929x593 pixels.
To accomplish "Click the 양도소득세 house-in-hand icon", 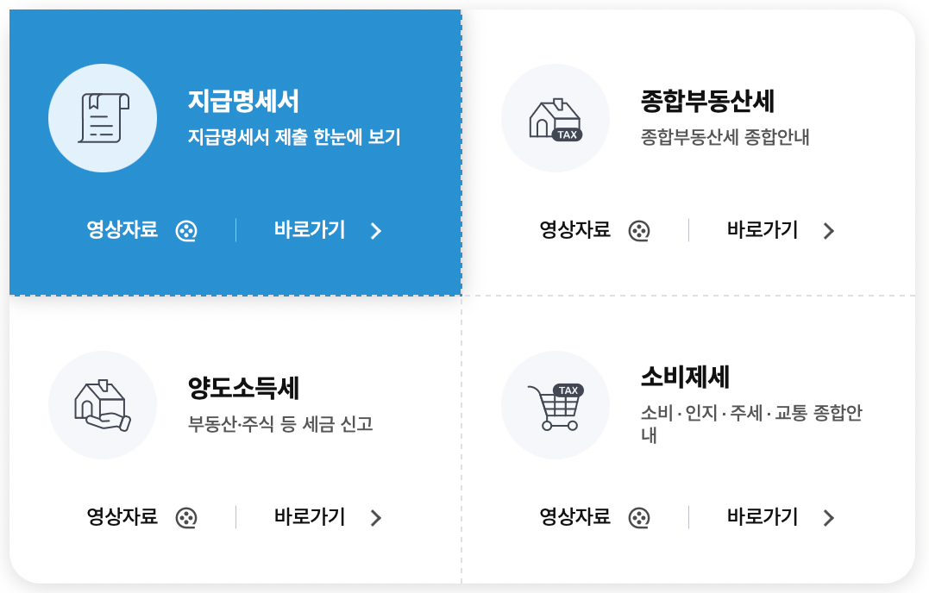I will click(103, 405).
